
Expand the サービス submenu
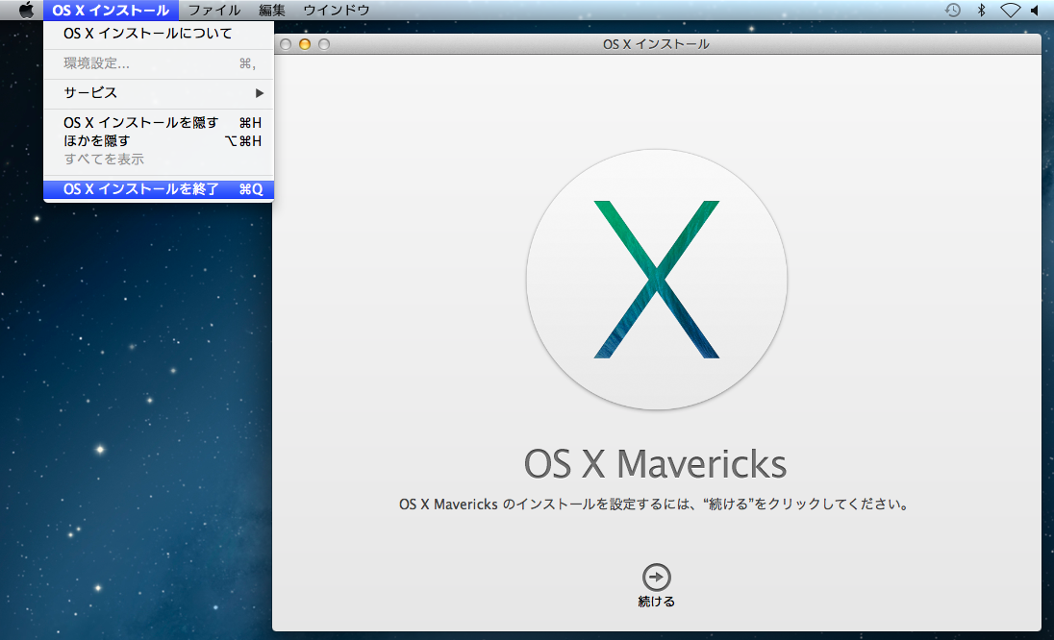pos(159,92)
